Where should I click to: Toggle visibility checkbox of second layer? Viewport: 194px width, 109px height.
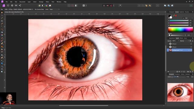191,47
